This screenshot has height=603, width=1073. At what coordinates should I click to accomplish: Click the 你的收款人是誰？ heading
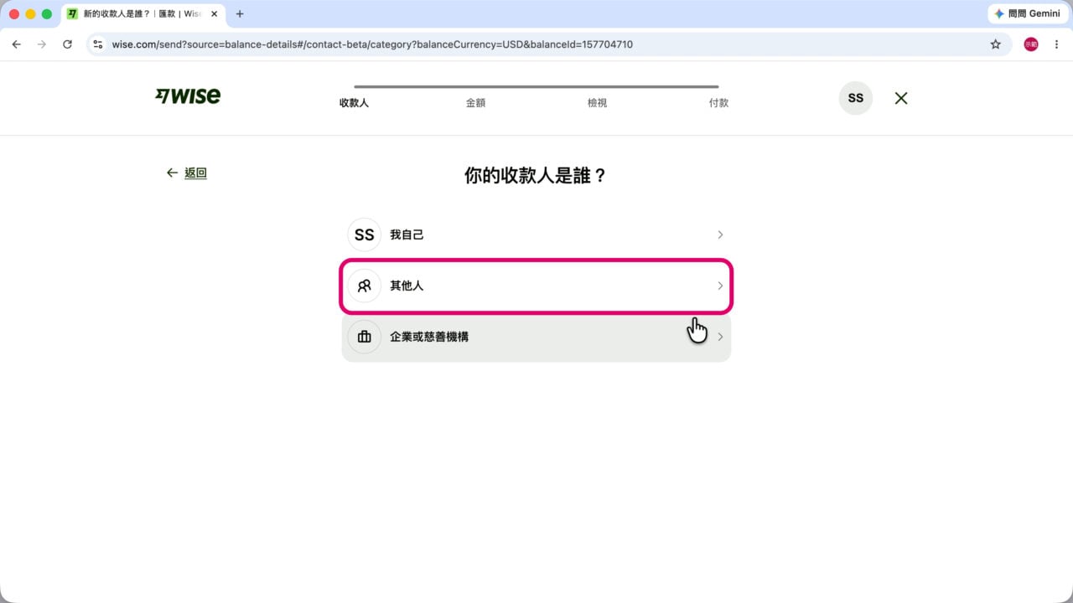tap(536, 176)
